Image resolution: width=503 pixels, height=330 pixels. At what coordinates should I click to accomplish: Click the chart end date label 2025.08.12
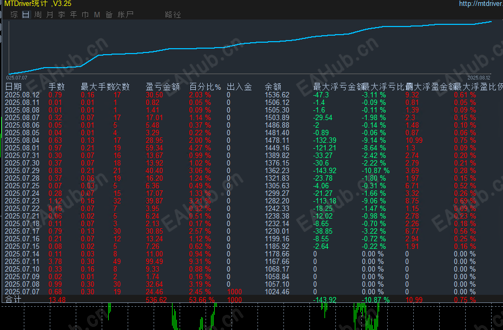click(479, 78)
